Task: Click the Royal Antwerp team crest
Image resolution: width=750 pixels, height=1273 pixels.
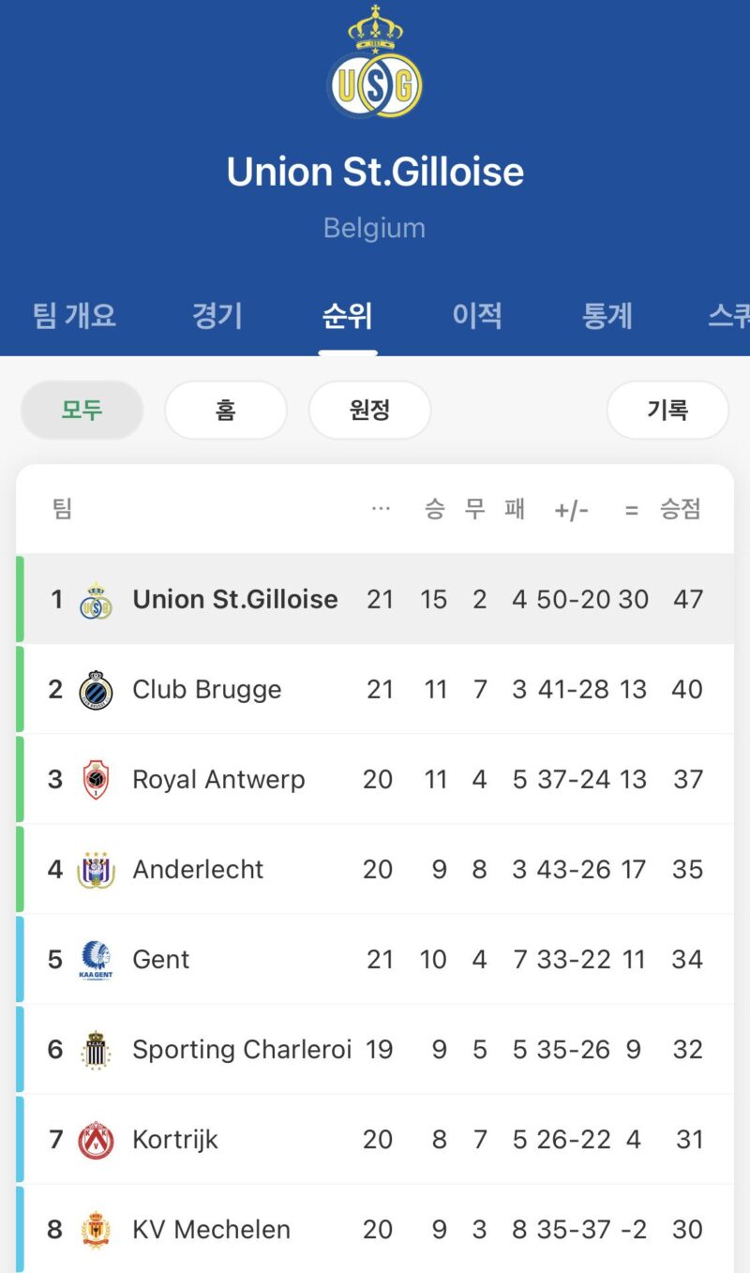Action: tap(96, 780)
